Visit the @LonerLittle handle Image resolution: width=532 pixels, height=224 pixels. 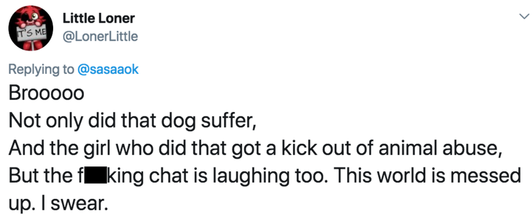(100, 36)
